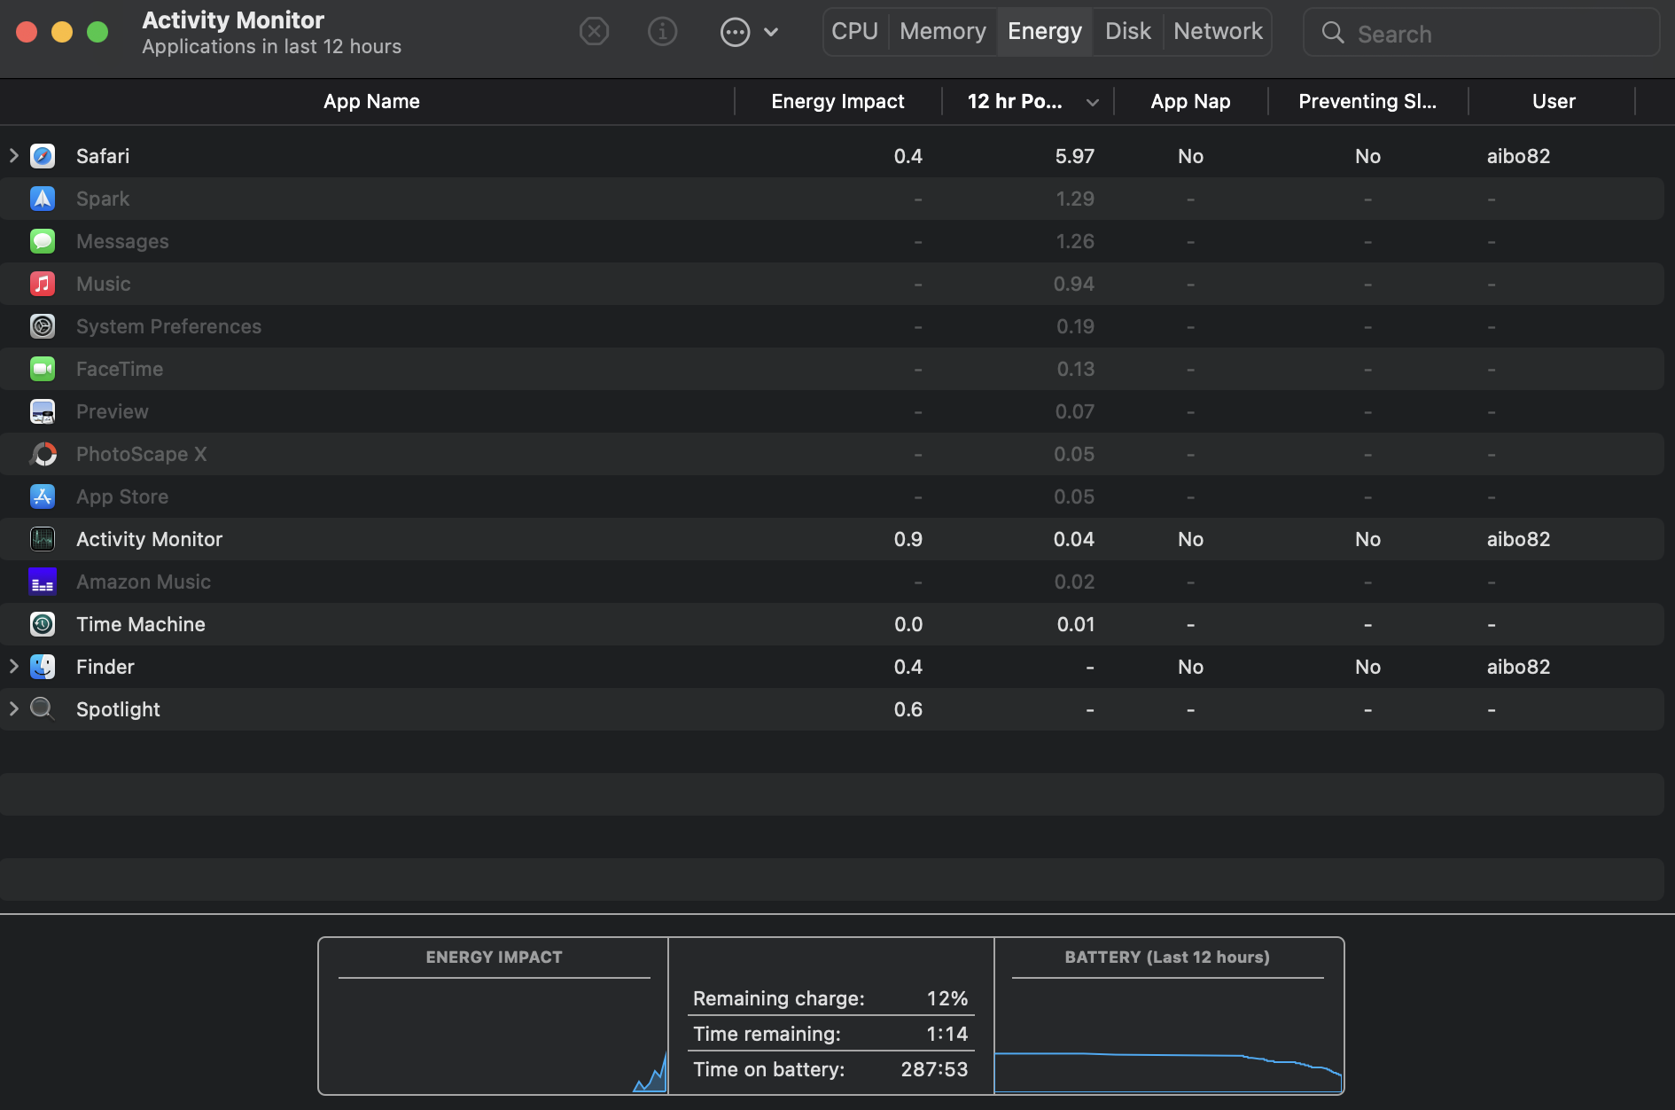Click the Inspect process info button
Image resolution: width=1675 pixels, height=1110 pixels.
(x=662, y=32)
